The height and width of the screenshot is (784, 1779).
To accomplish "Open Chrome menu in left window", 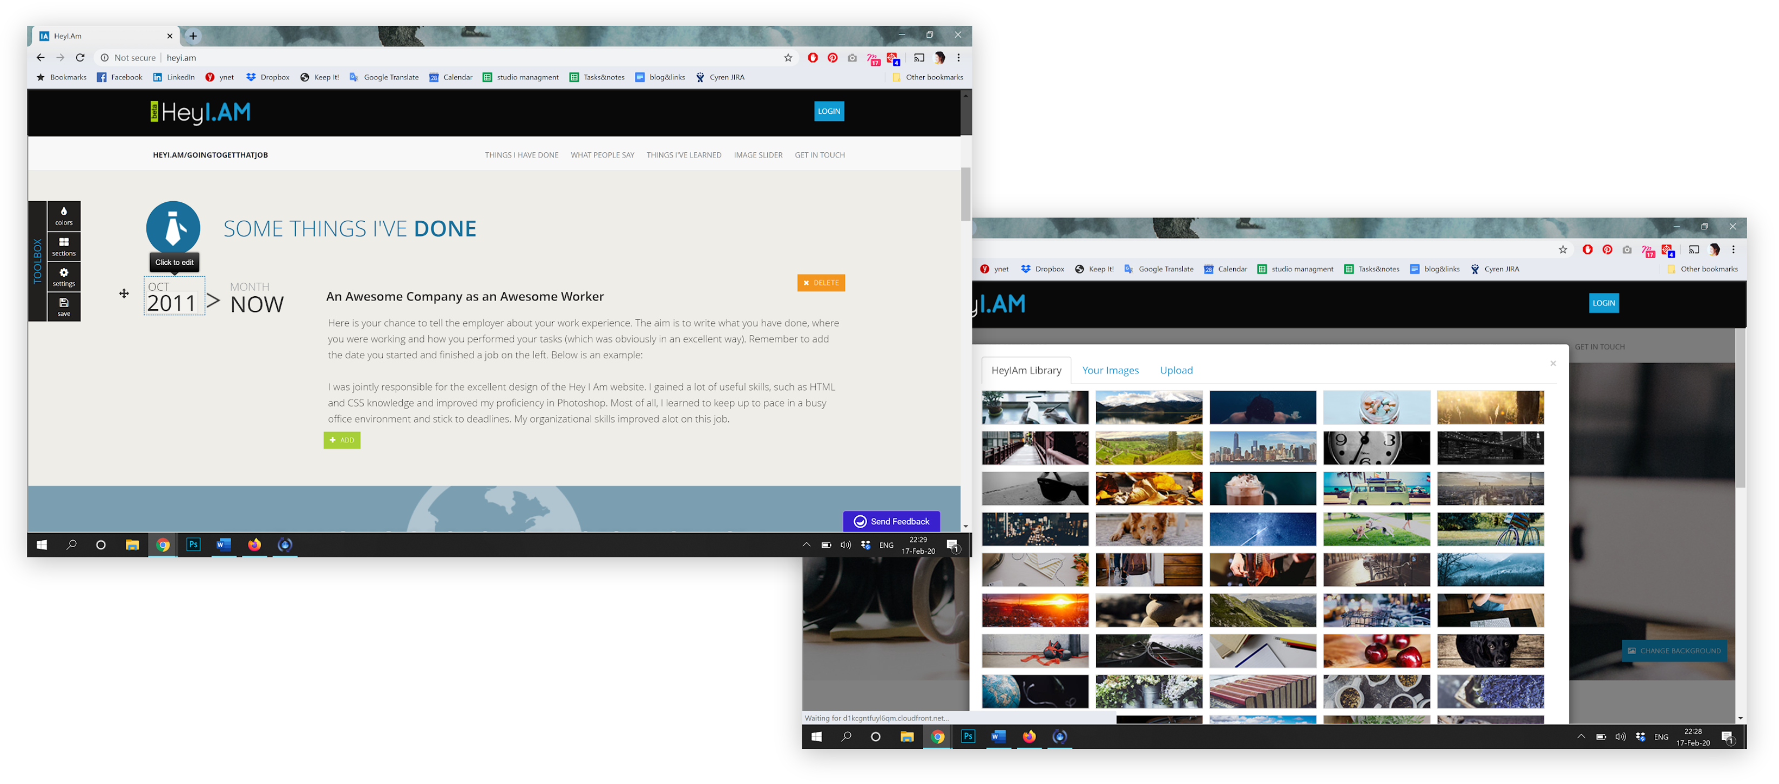I will tap(958, 58).
